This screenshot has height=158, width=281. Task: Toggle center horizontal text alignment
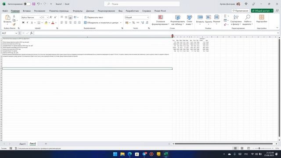click(66, 22)
